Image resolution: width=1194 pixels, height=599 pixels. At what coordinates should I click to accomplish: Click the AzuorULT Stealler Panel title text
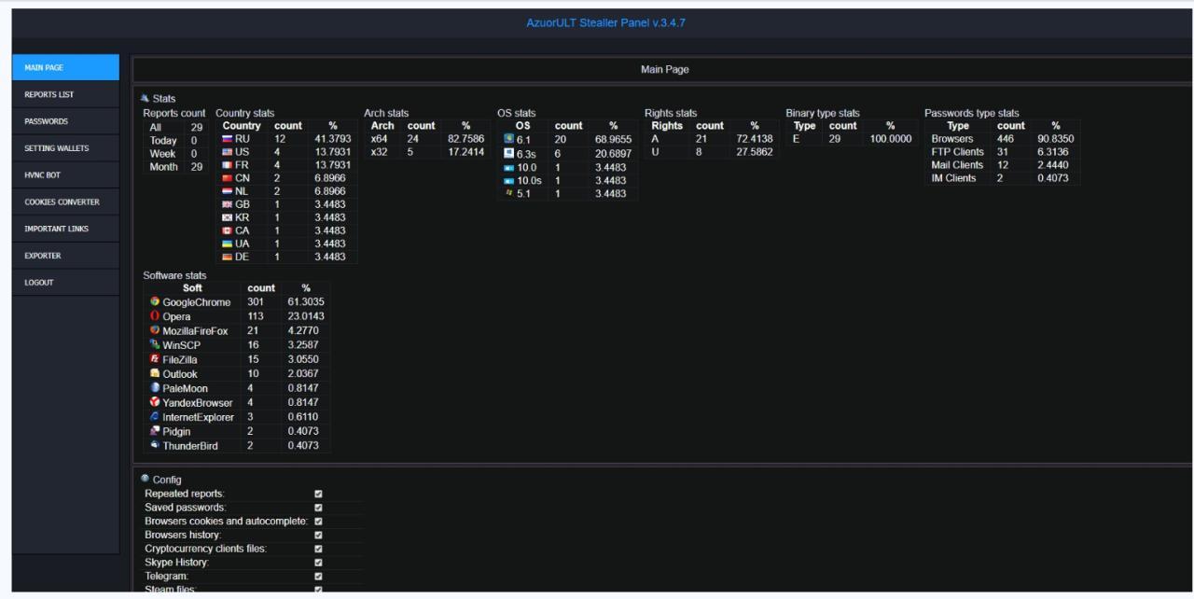pos(606,22)
